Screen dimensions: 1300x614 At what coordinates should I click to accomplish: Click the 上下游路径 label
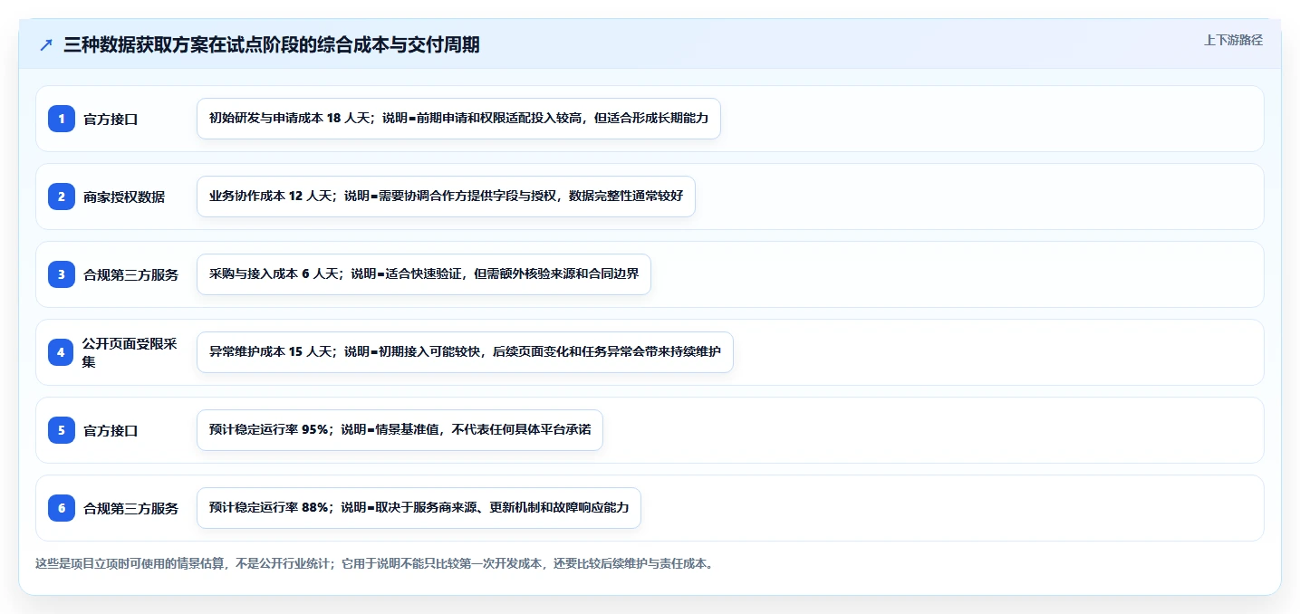1233,40
